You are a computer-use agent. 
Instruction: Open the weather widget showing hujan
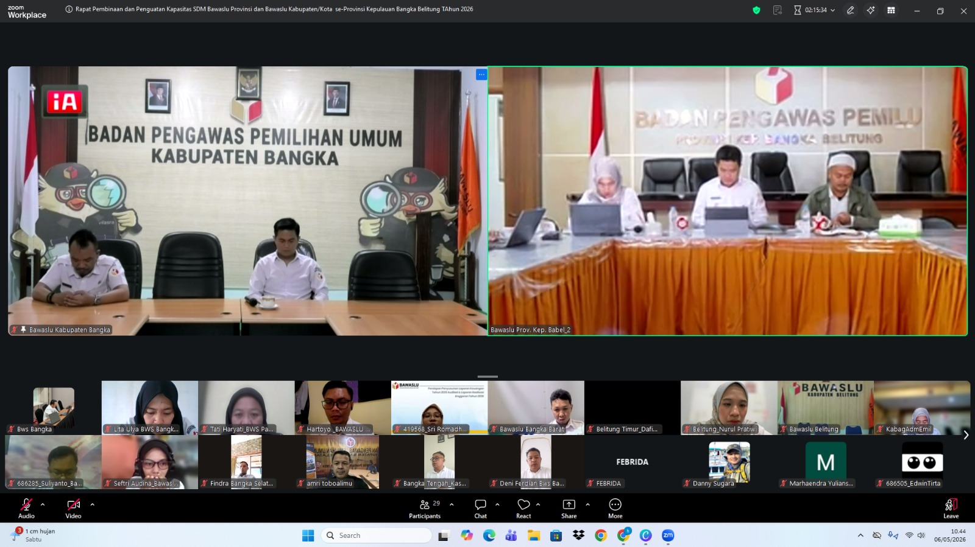[34, 535]
